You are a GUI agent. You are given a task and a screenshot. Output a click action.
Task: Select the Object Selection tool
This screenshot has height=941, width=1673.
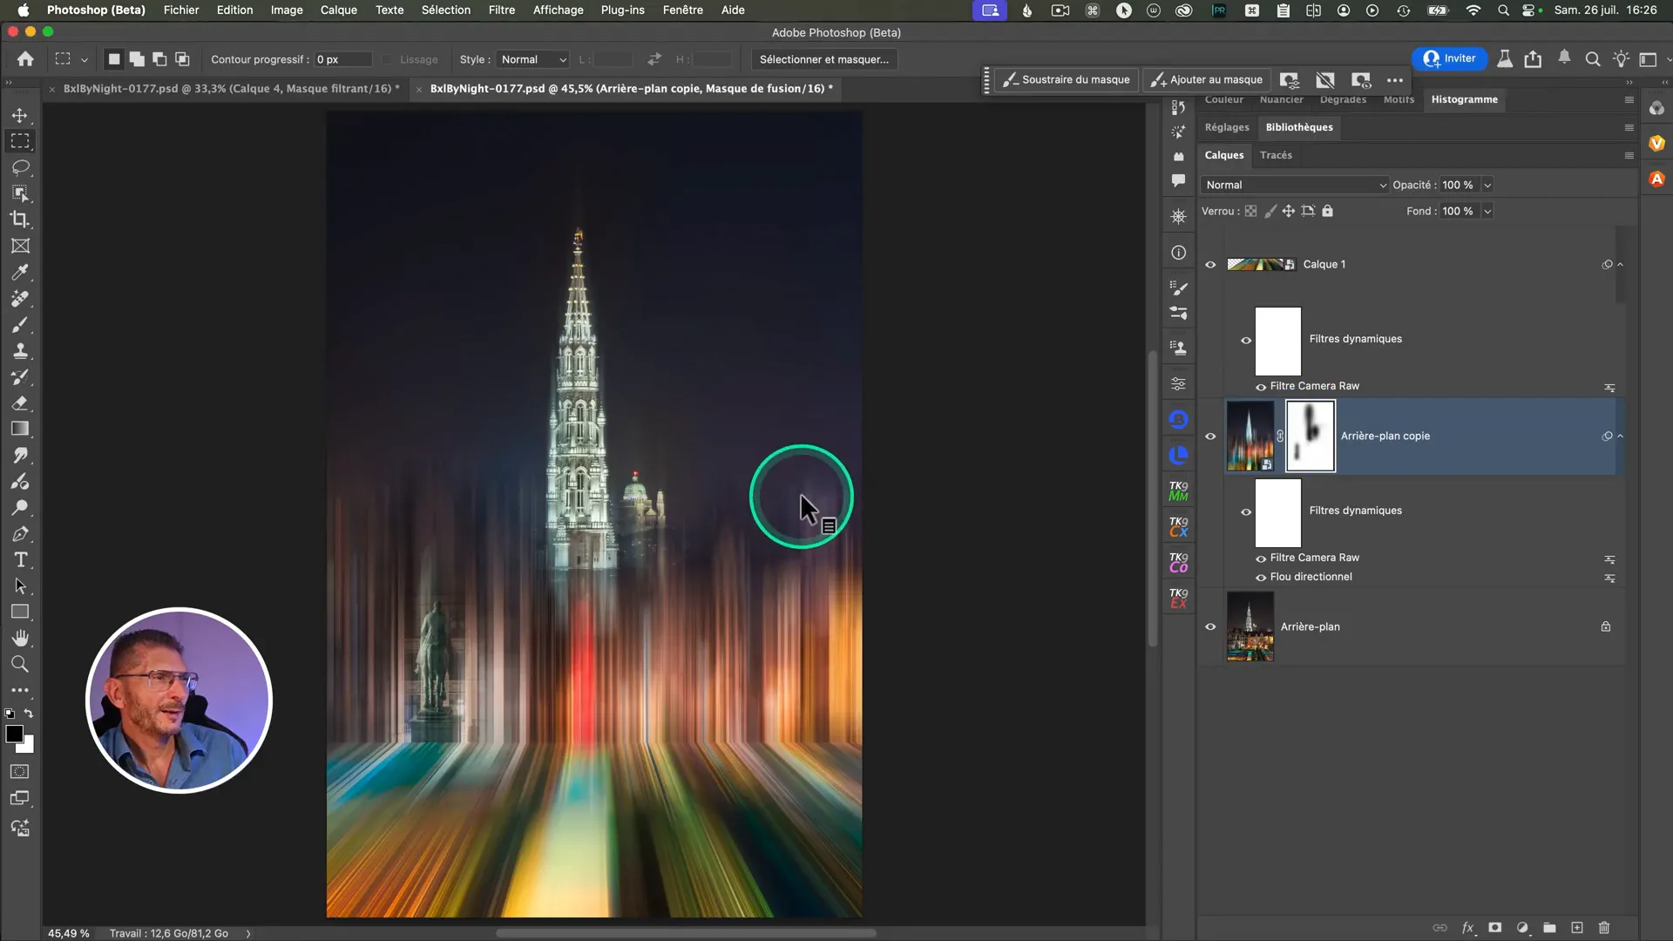point(20,193)
